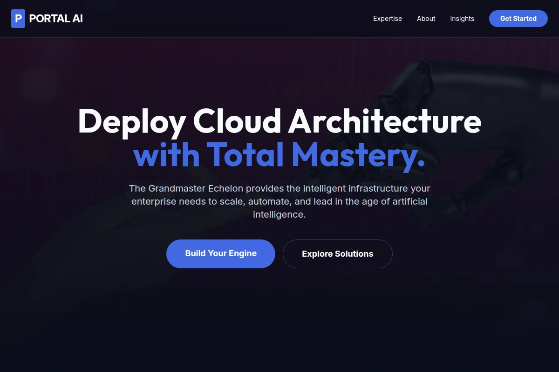Open the Expertise nav link
The image size is (559, 372).
(x=388, y=19)
